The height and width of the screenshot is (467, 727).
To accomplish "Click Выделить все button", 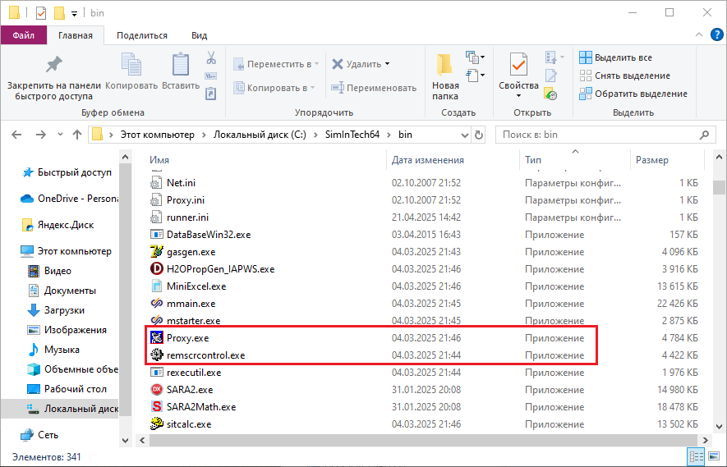I will 615,57.
